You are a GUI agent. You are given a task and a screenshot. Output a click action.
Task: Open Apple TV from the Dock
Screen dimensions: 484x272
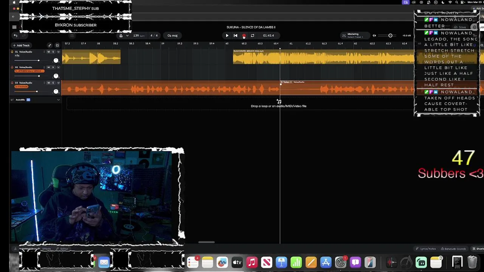[x=237, y=262]
